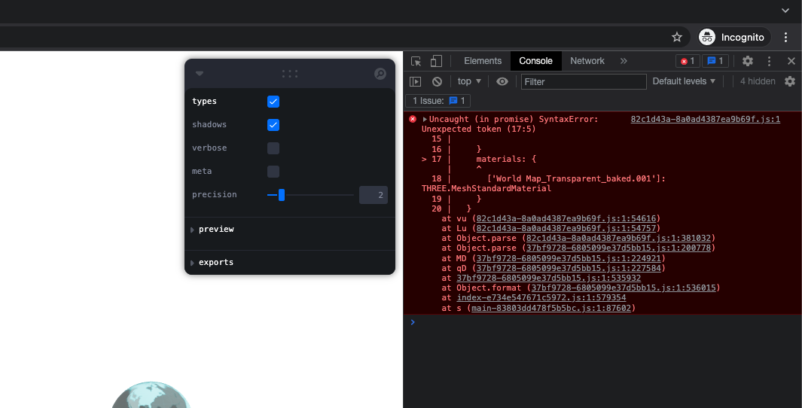Close the DevTools panel
Screen dimensions: 802x408
tap(791, 61)
